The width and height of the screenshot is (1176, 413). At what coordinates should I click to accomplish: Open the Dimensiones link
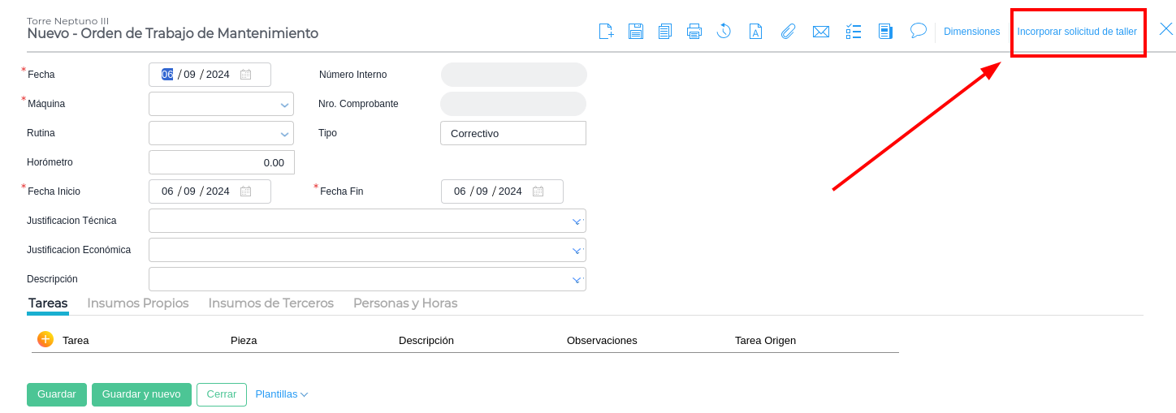pyautogui.click(x=971, y=32)
